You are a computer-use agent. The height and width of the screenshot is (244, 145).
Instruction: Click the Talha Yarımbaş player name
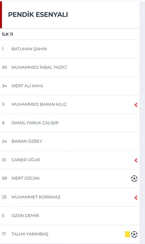pos(30,234)
